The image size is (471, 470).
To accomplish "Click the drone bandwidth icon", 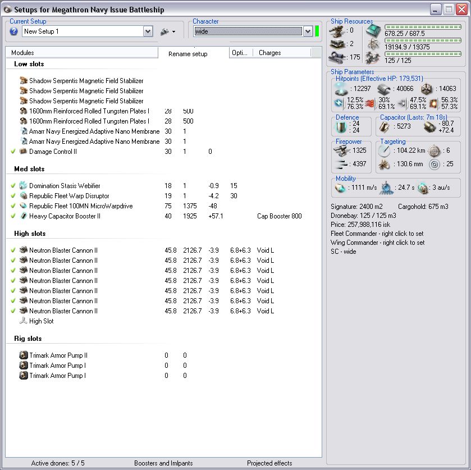I will pos(373,57).
